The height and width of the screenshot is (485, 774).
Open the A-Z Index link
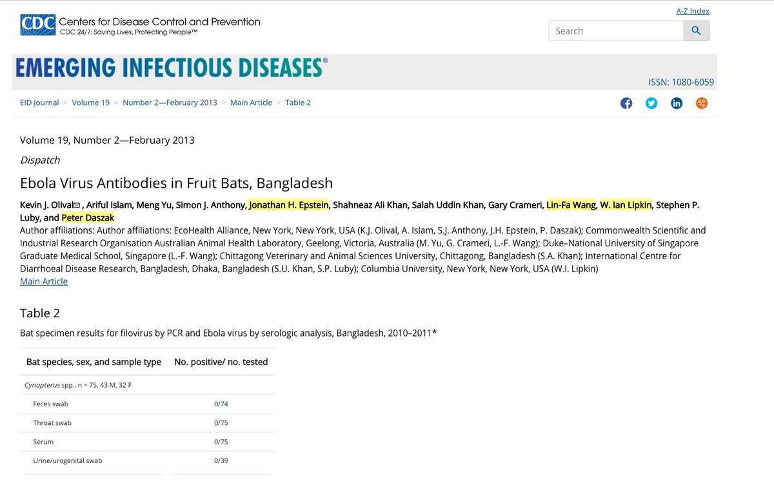click(692, 11)
